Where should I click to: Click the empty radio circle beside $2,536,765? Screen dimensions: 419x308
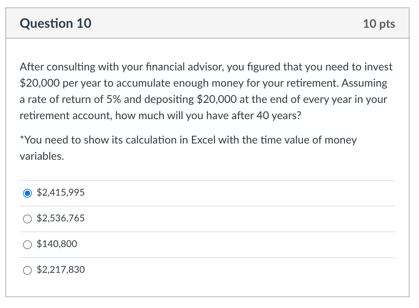click(x=27, y=219)
